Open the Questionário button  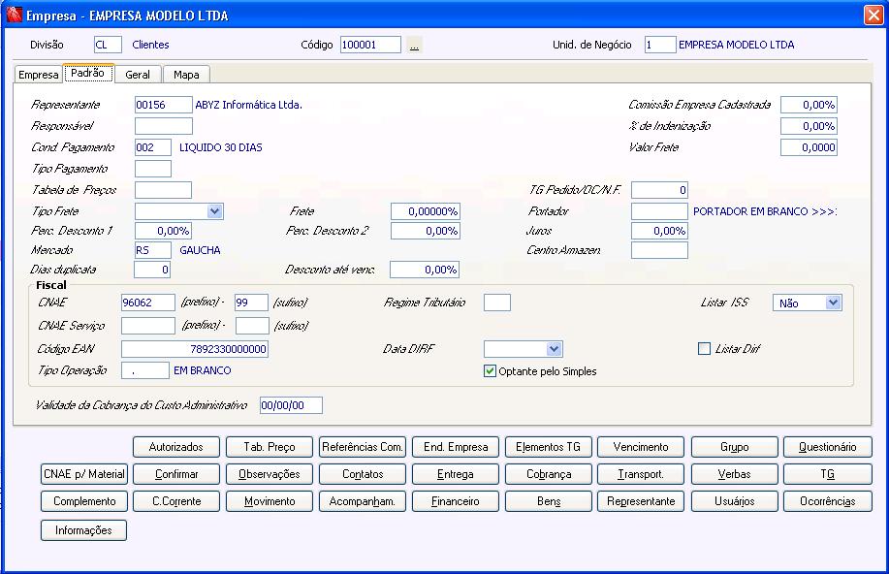point(828,447)
